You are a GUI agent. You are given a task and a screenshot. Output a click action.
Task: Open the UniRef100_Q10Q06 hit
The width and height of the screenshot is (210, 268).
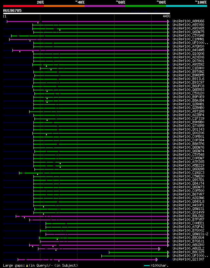(x=188, y=54)
